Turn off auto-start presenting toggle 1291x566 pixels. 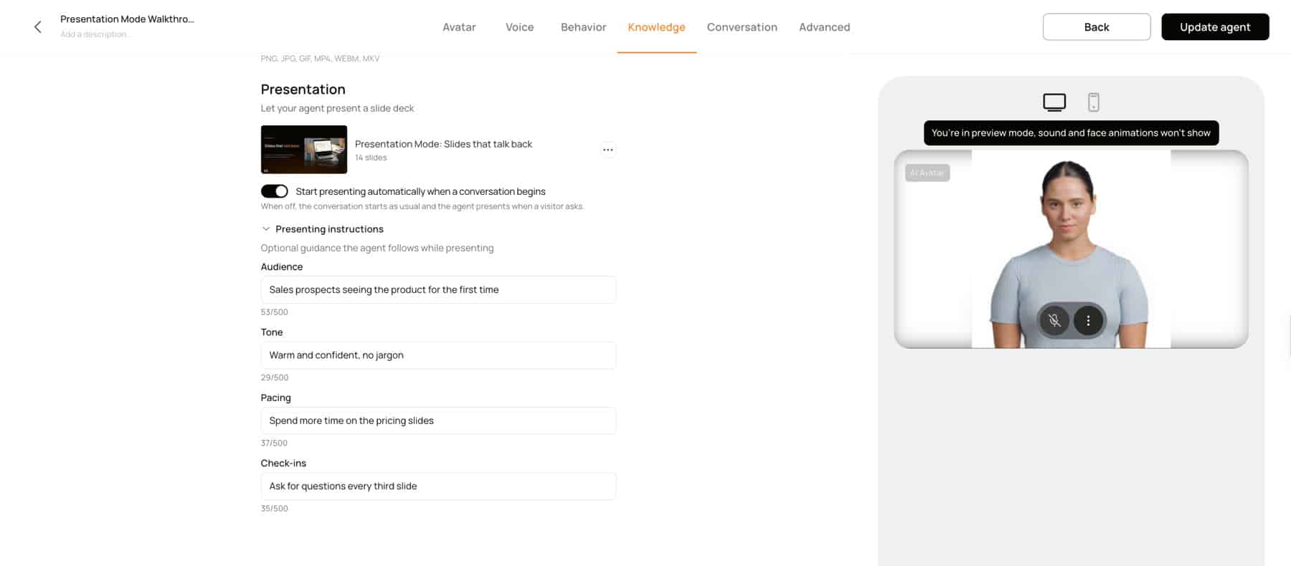click(274, 191)
